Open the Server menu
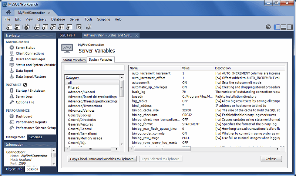The height and width of the screenshot is (176, 296). tap(74, 19)
